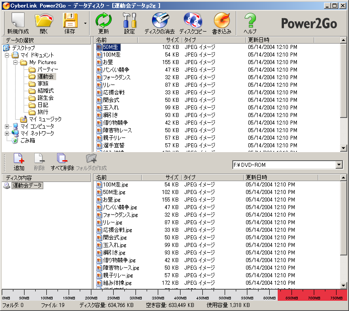Sort source list by 名前 column header

tap(115, 40)
